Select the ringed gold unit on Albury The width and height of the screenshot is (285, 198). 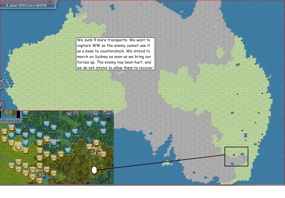[x=33, y=170]
